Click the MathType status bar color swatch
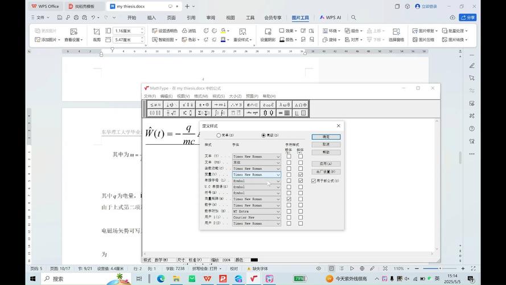 pyautogui.click(x=254, y=260)
